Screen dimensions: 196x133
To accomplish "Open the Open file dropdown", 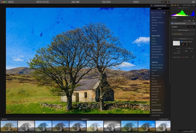I will click(11, 2).
